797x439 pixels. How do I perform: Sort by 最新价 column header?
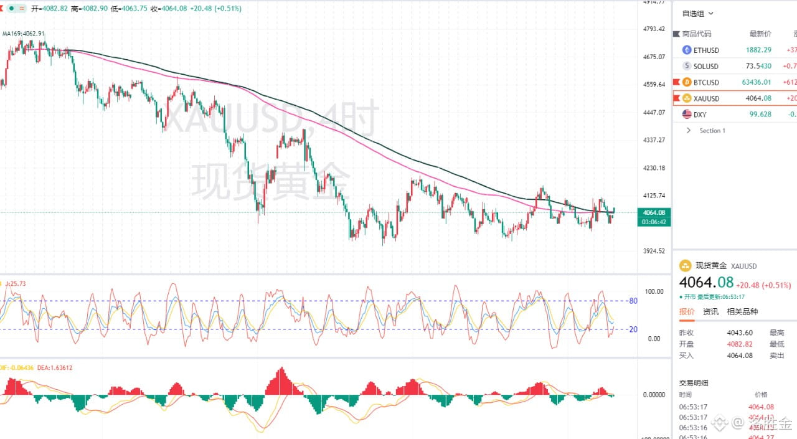760,34
